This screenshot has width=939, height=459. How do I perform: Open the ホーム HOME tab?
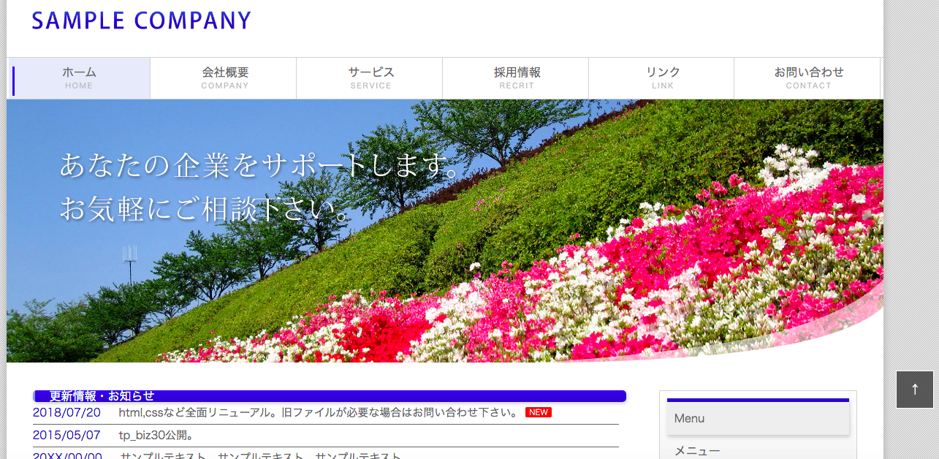[x=79, y=77]
